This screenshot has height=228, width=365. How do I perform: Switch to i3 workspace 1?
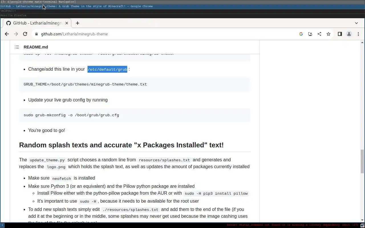click(x=2, y=225)
